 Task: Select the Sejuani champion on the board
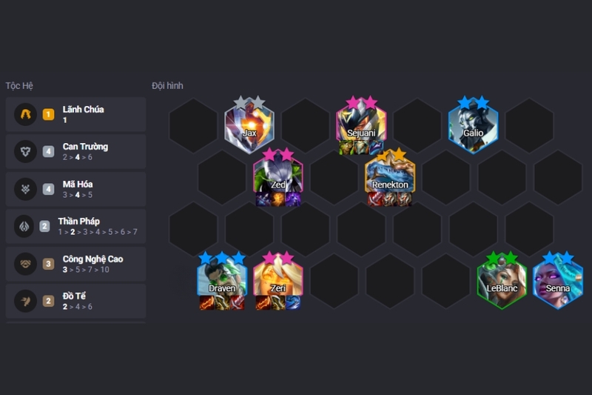coord(361,125)
